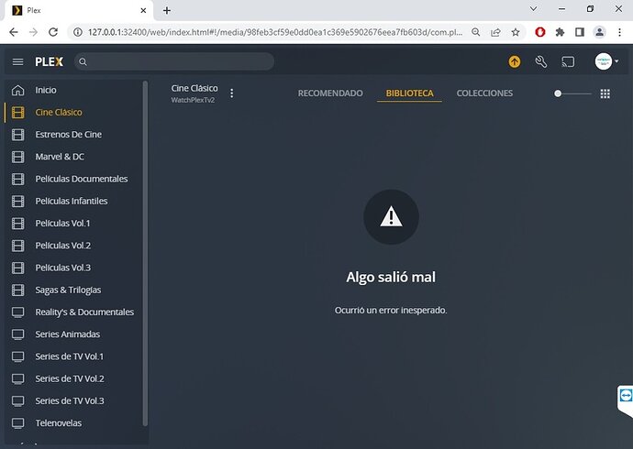Click the poster size slider handle

558,93
